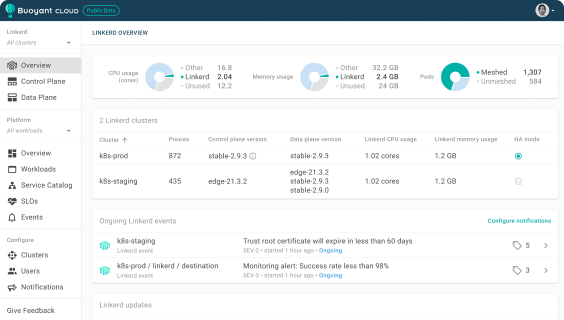Screen dimensions: 564x320
Task: Select the k8s-staging cluster name
Action: tap(118, 181)
